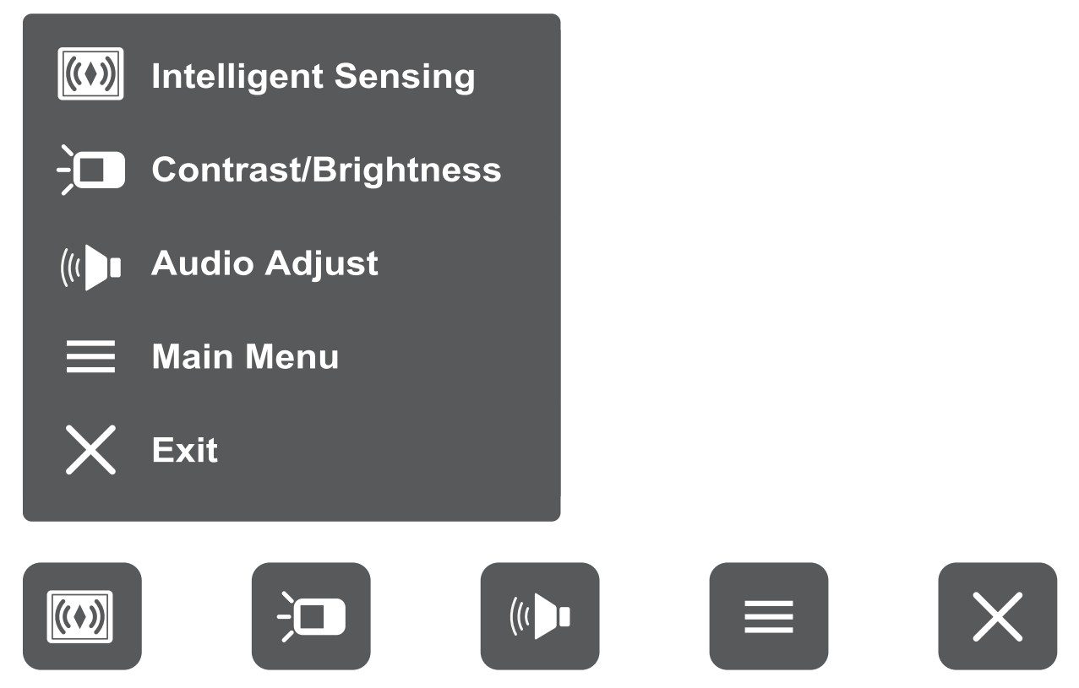This screenshot has height=688, width=1079.
Task: Click the X icon beside Exit label
Action: [x=90, y=450]
